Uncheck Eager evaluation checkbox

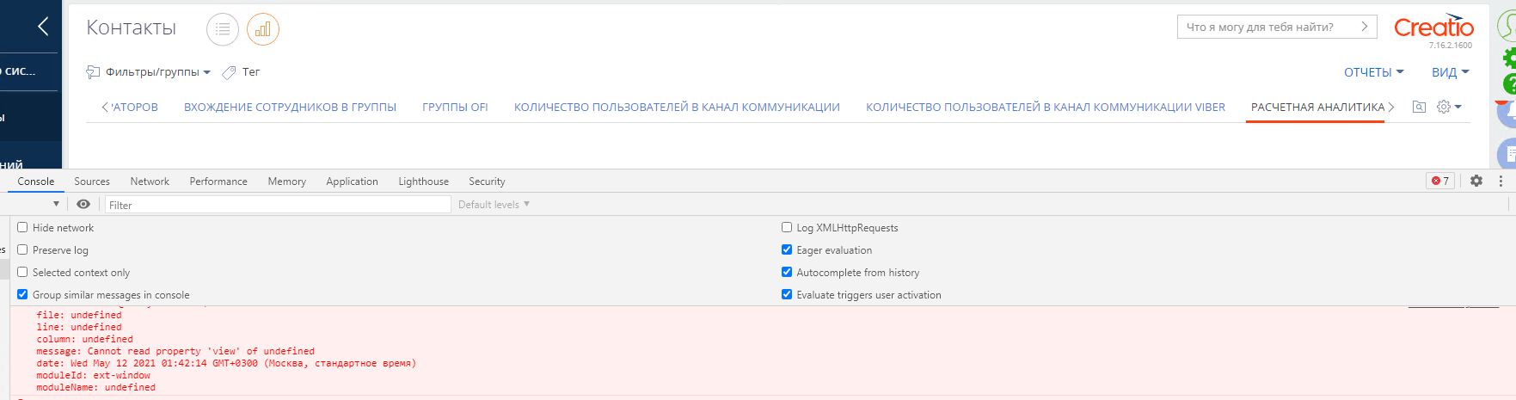787,249
